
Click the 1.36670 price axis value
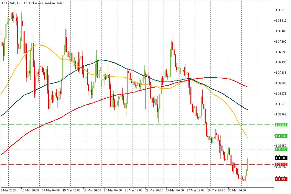(281, 104)
